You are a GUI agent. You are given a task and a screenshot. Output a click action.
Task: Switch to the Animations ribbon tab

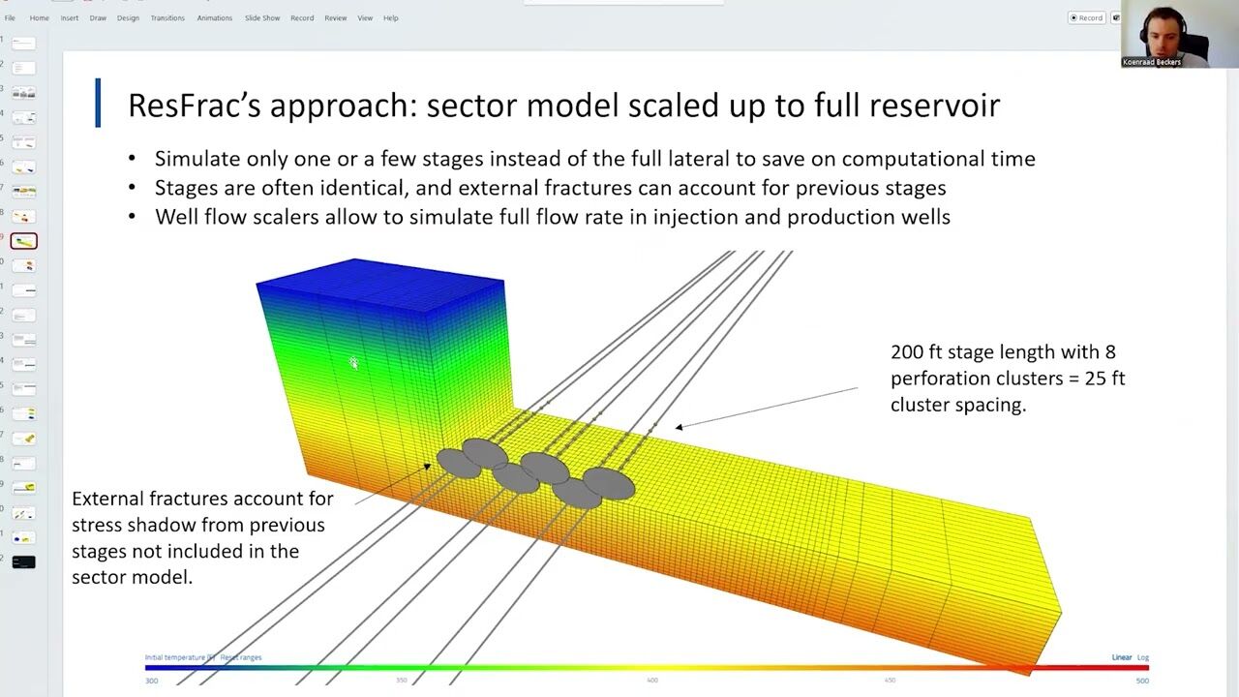[215, 17]
